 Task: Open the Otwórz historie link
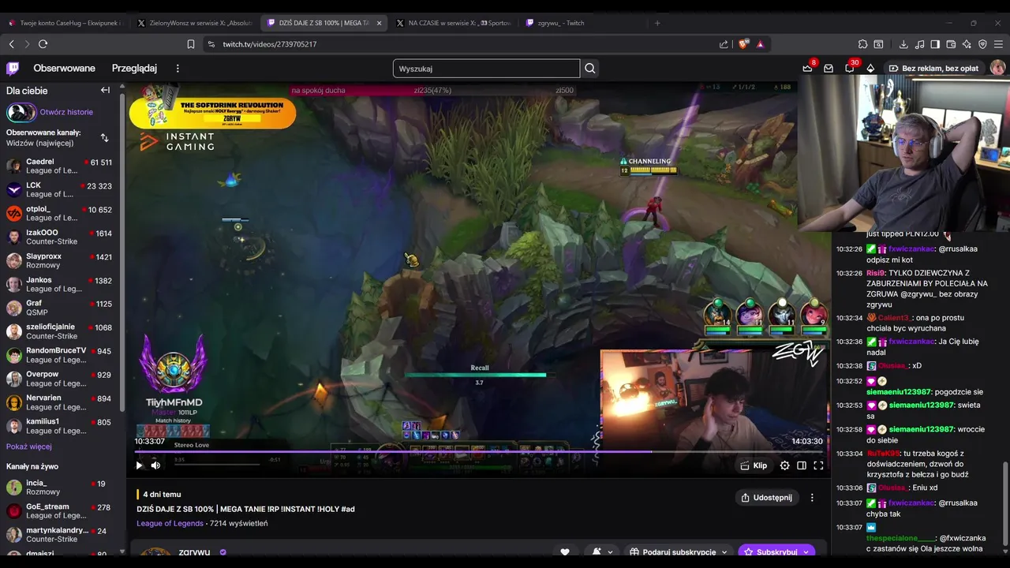(66, 112)
